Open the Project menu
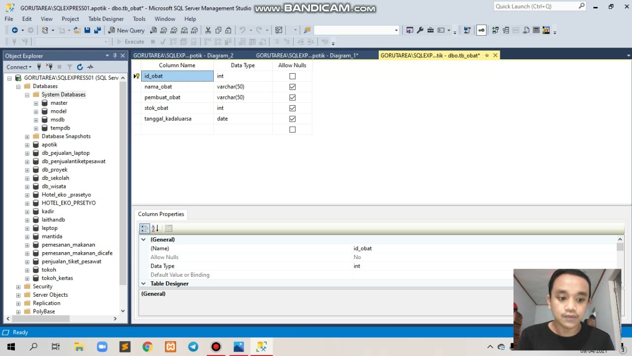This screenshot has width=632, height=356. (70, 19)
